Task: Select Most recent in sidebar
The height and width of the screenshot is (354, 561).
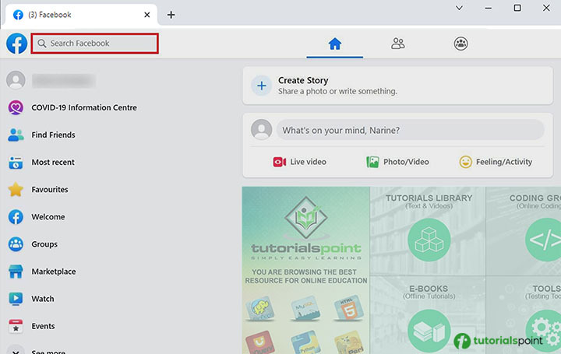Action: (53, 162)
